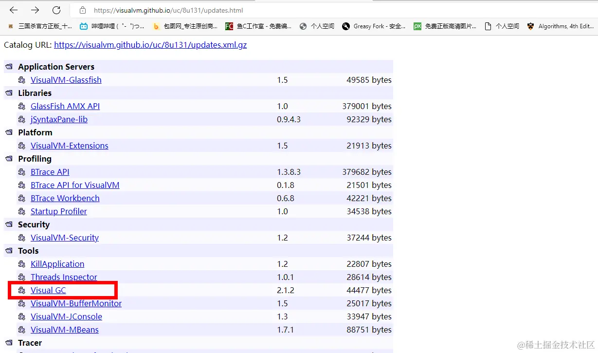Open the VisualVM-BufferMonitor link

pyautogui.click(x=76, y=303)
